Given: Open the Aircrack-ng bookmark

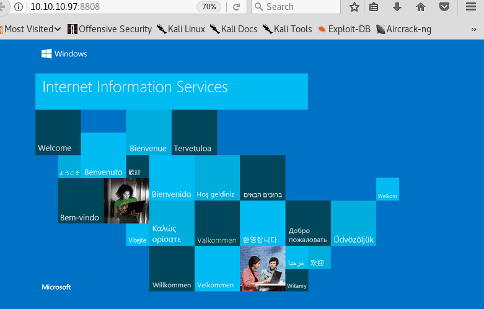Looking at the screenshot, I should tap(403, 29).
